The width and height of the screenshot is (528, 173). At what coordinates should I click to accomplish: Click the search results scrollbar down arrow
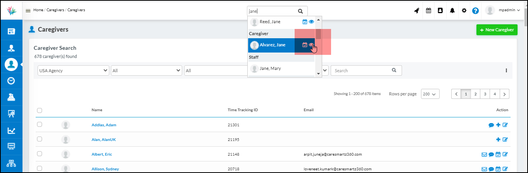pyautogui.click(x=318, y=73)
